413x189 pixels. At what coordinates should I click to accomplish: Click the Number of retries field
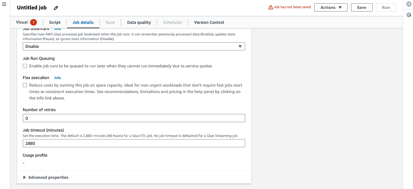134,118
